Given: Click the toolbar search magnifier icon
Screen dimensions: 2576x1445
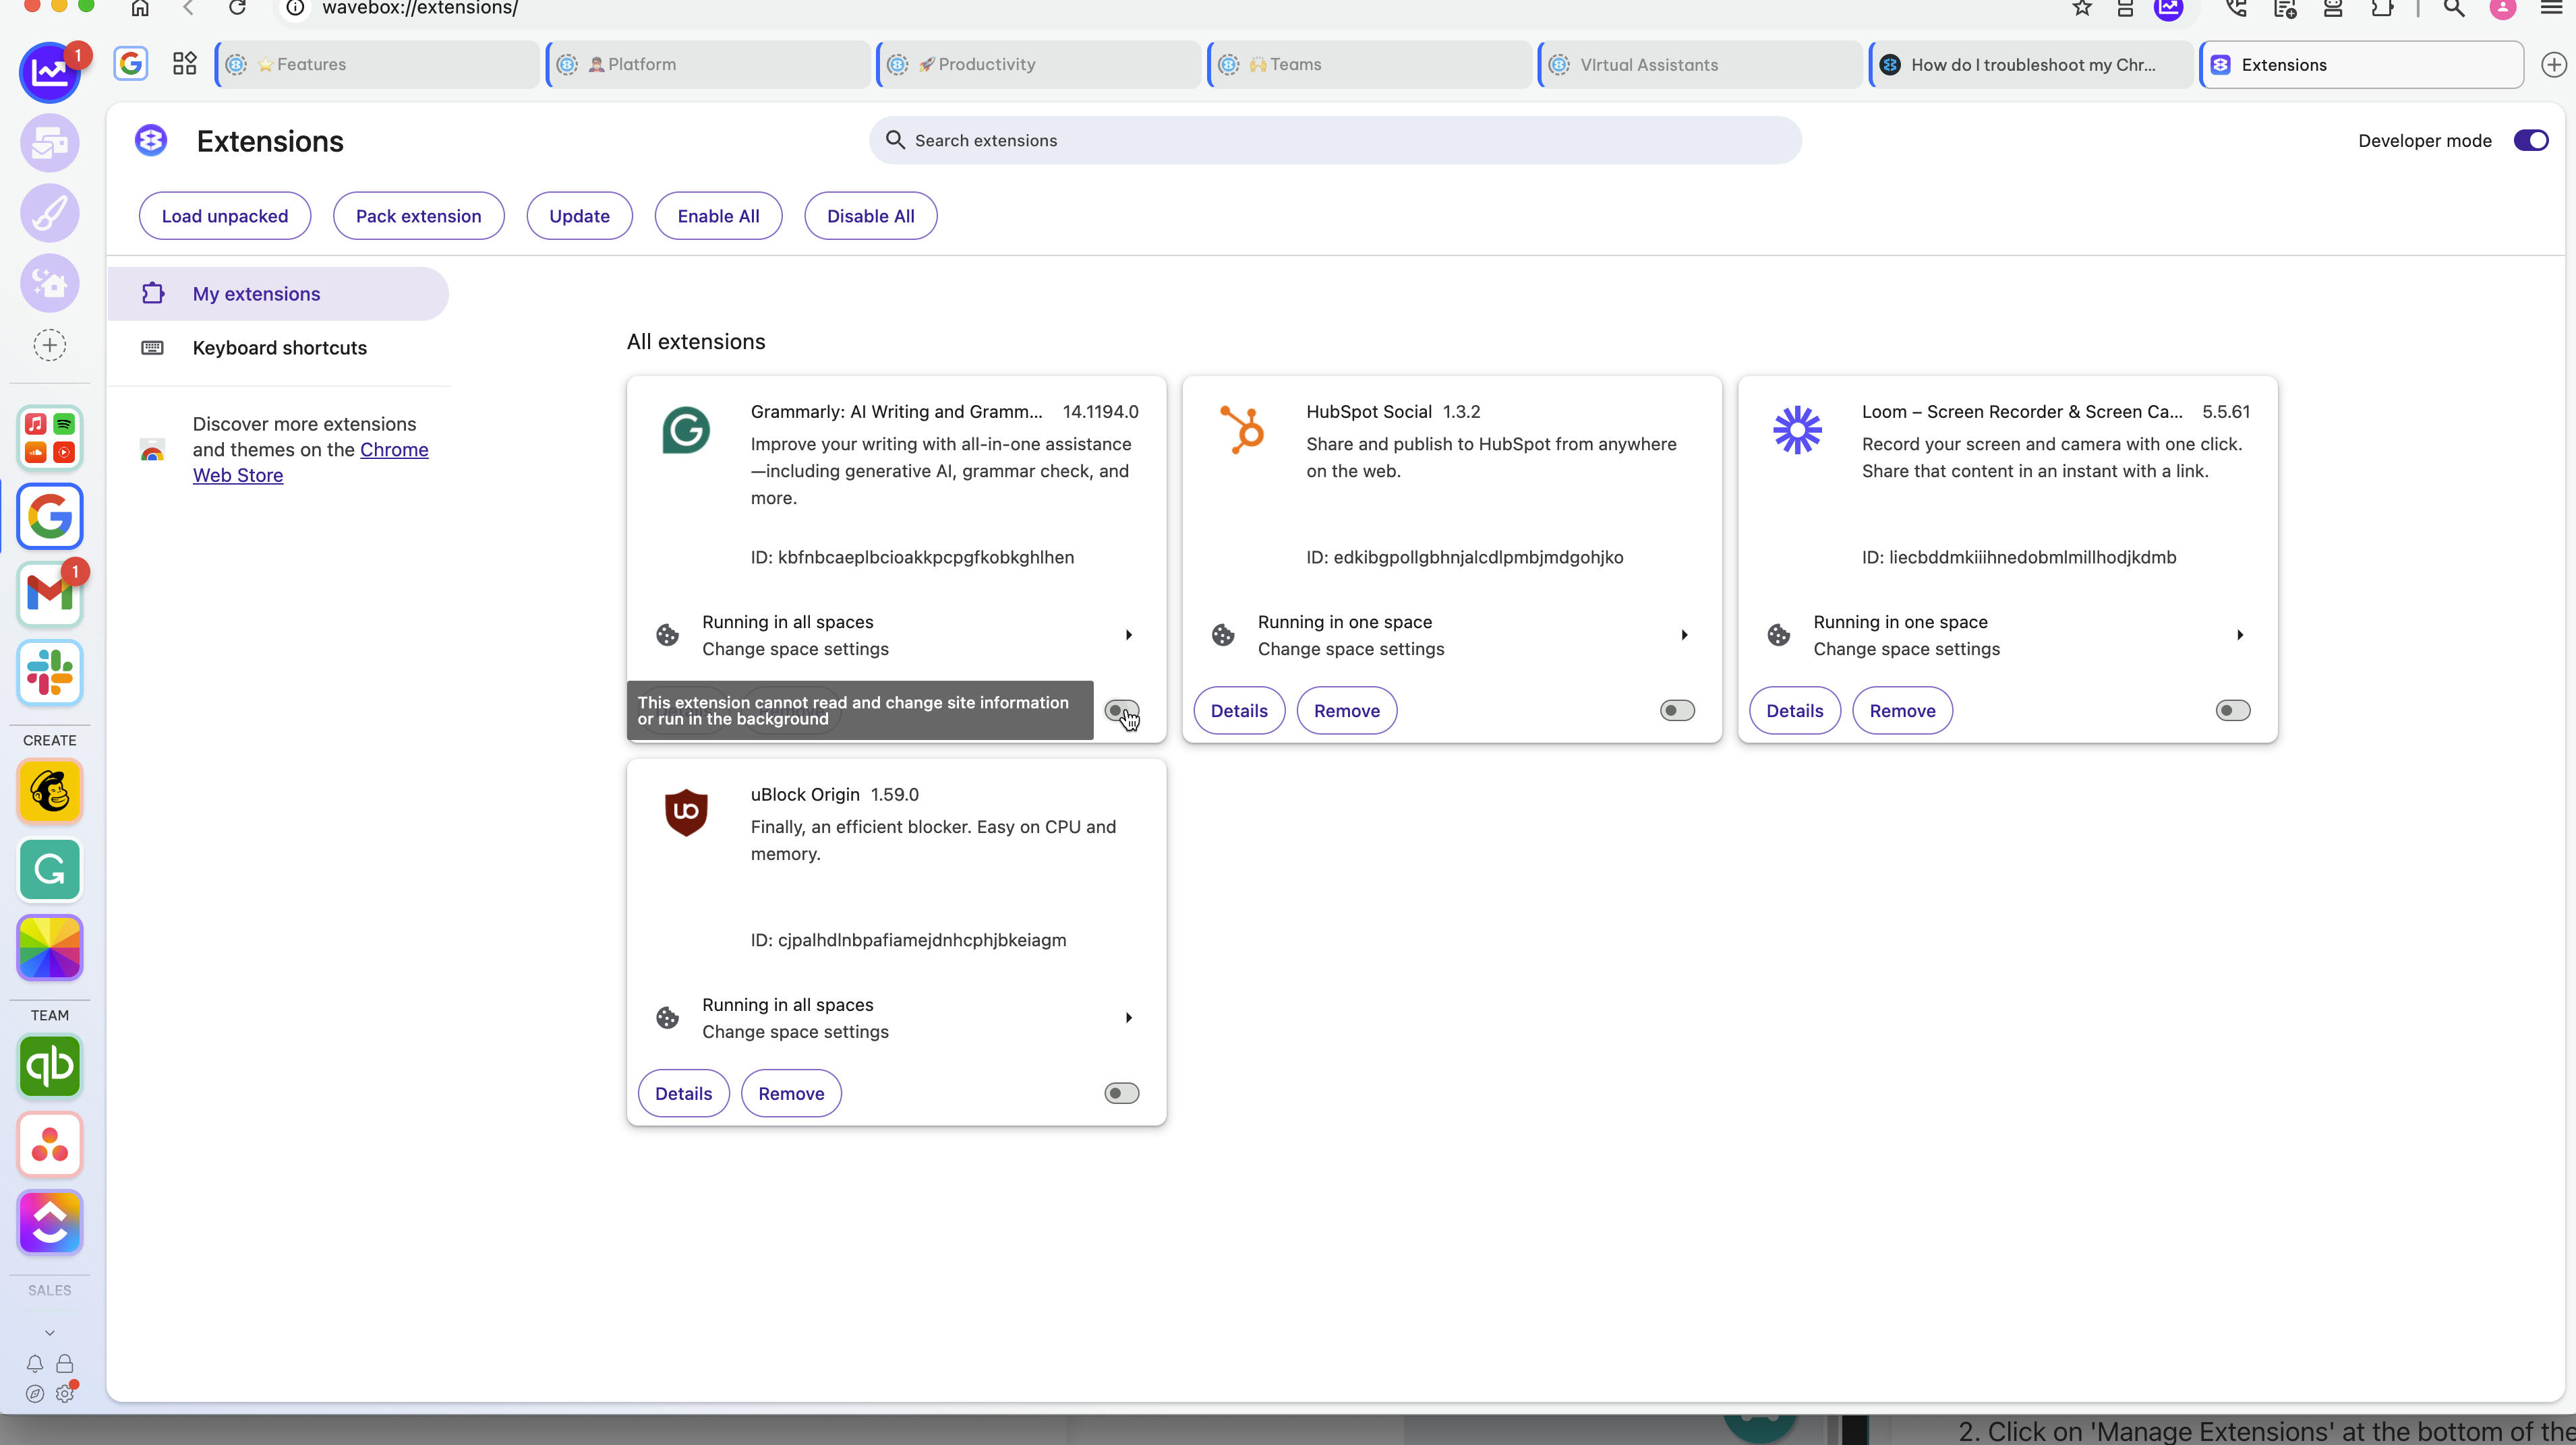Looking at the screenshot, I should coord(2453,8).
